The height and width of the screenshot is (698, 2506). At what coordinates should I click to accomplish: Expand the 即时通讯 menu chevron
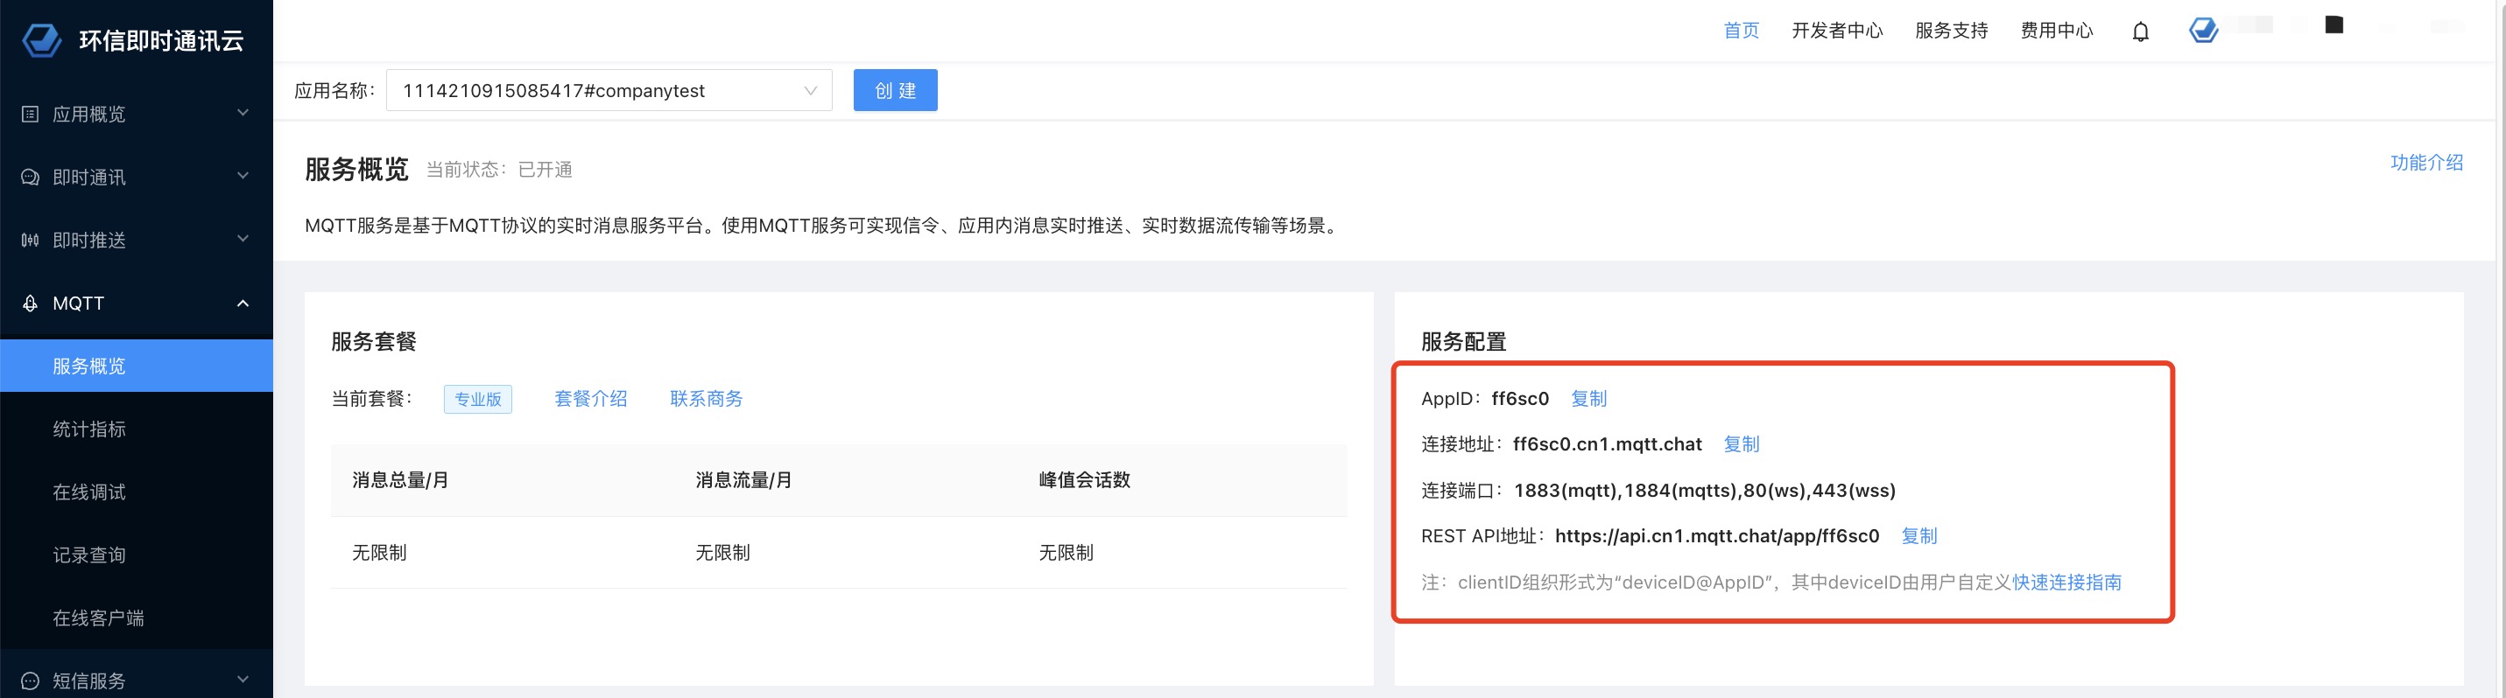pyautogui.click(x=243, y=176)
